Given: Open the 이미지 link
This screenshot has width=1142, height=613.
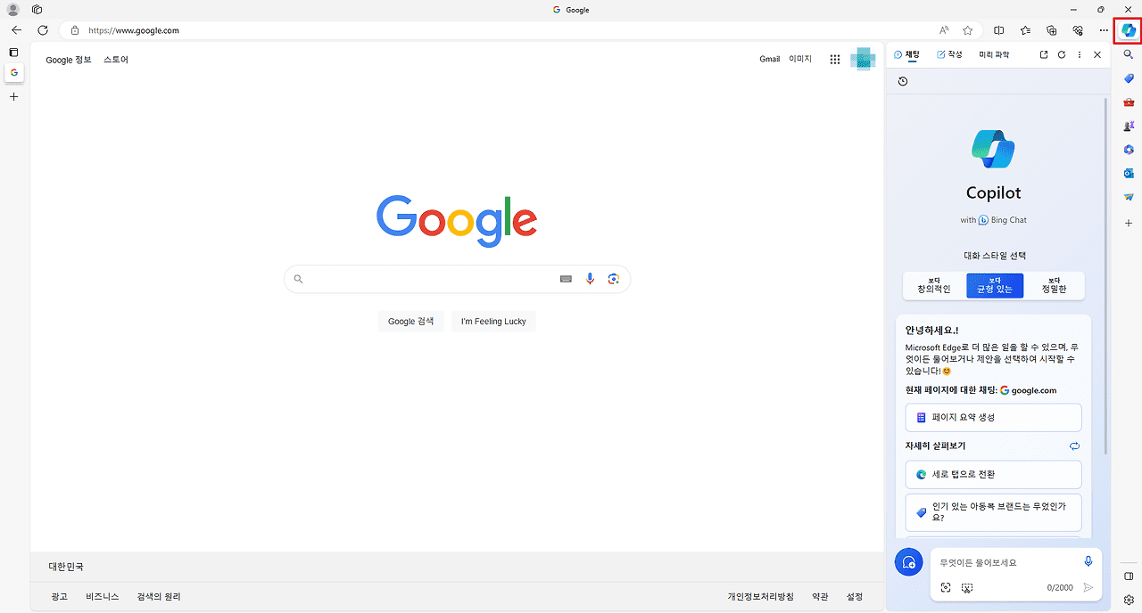Looking at the screenshot, I should tap(800, 60).
